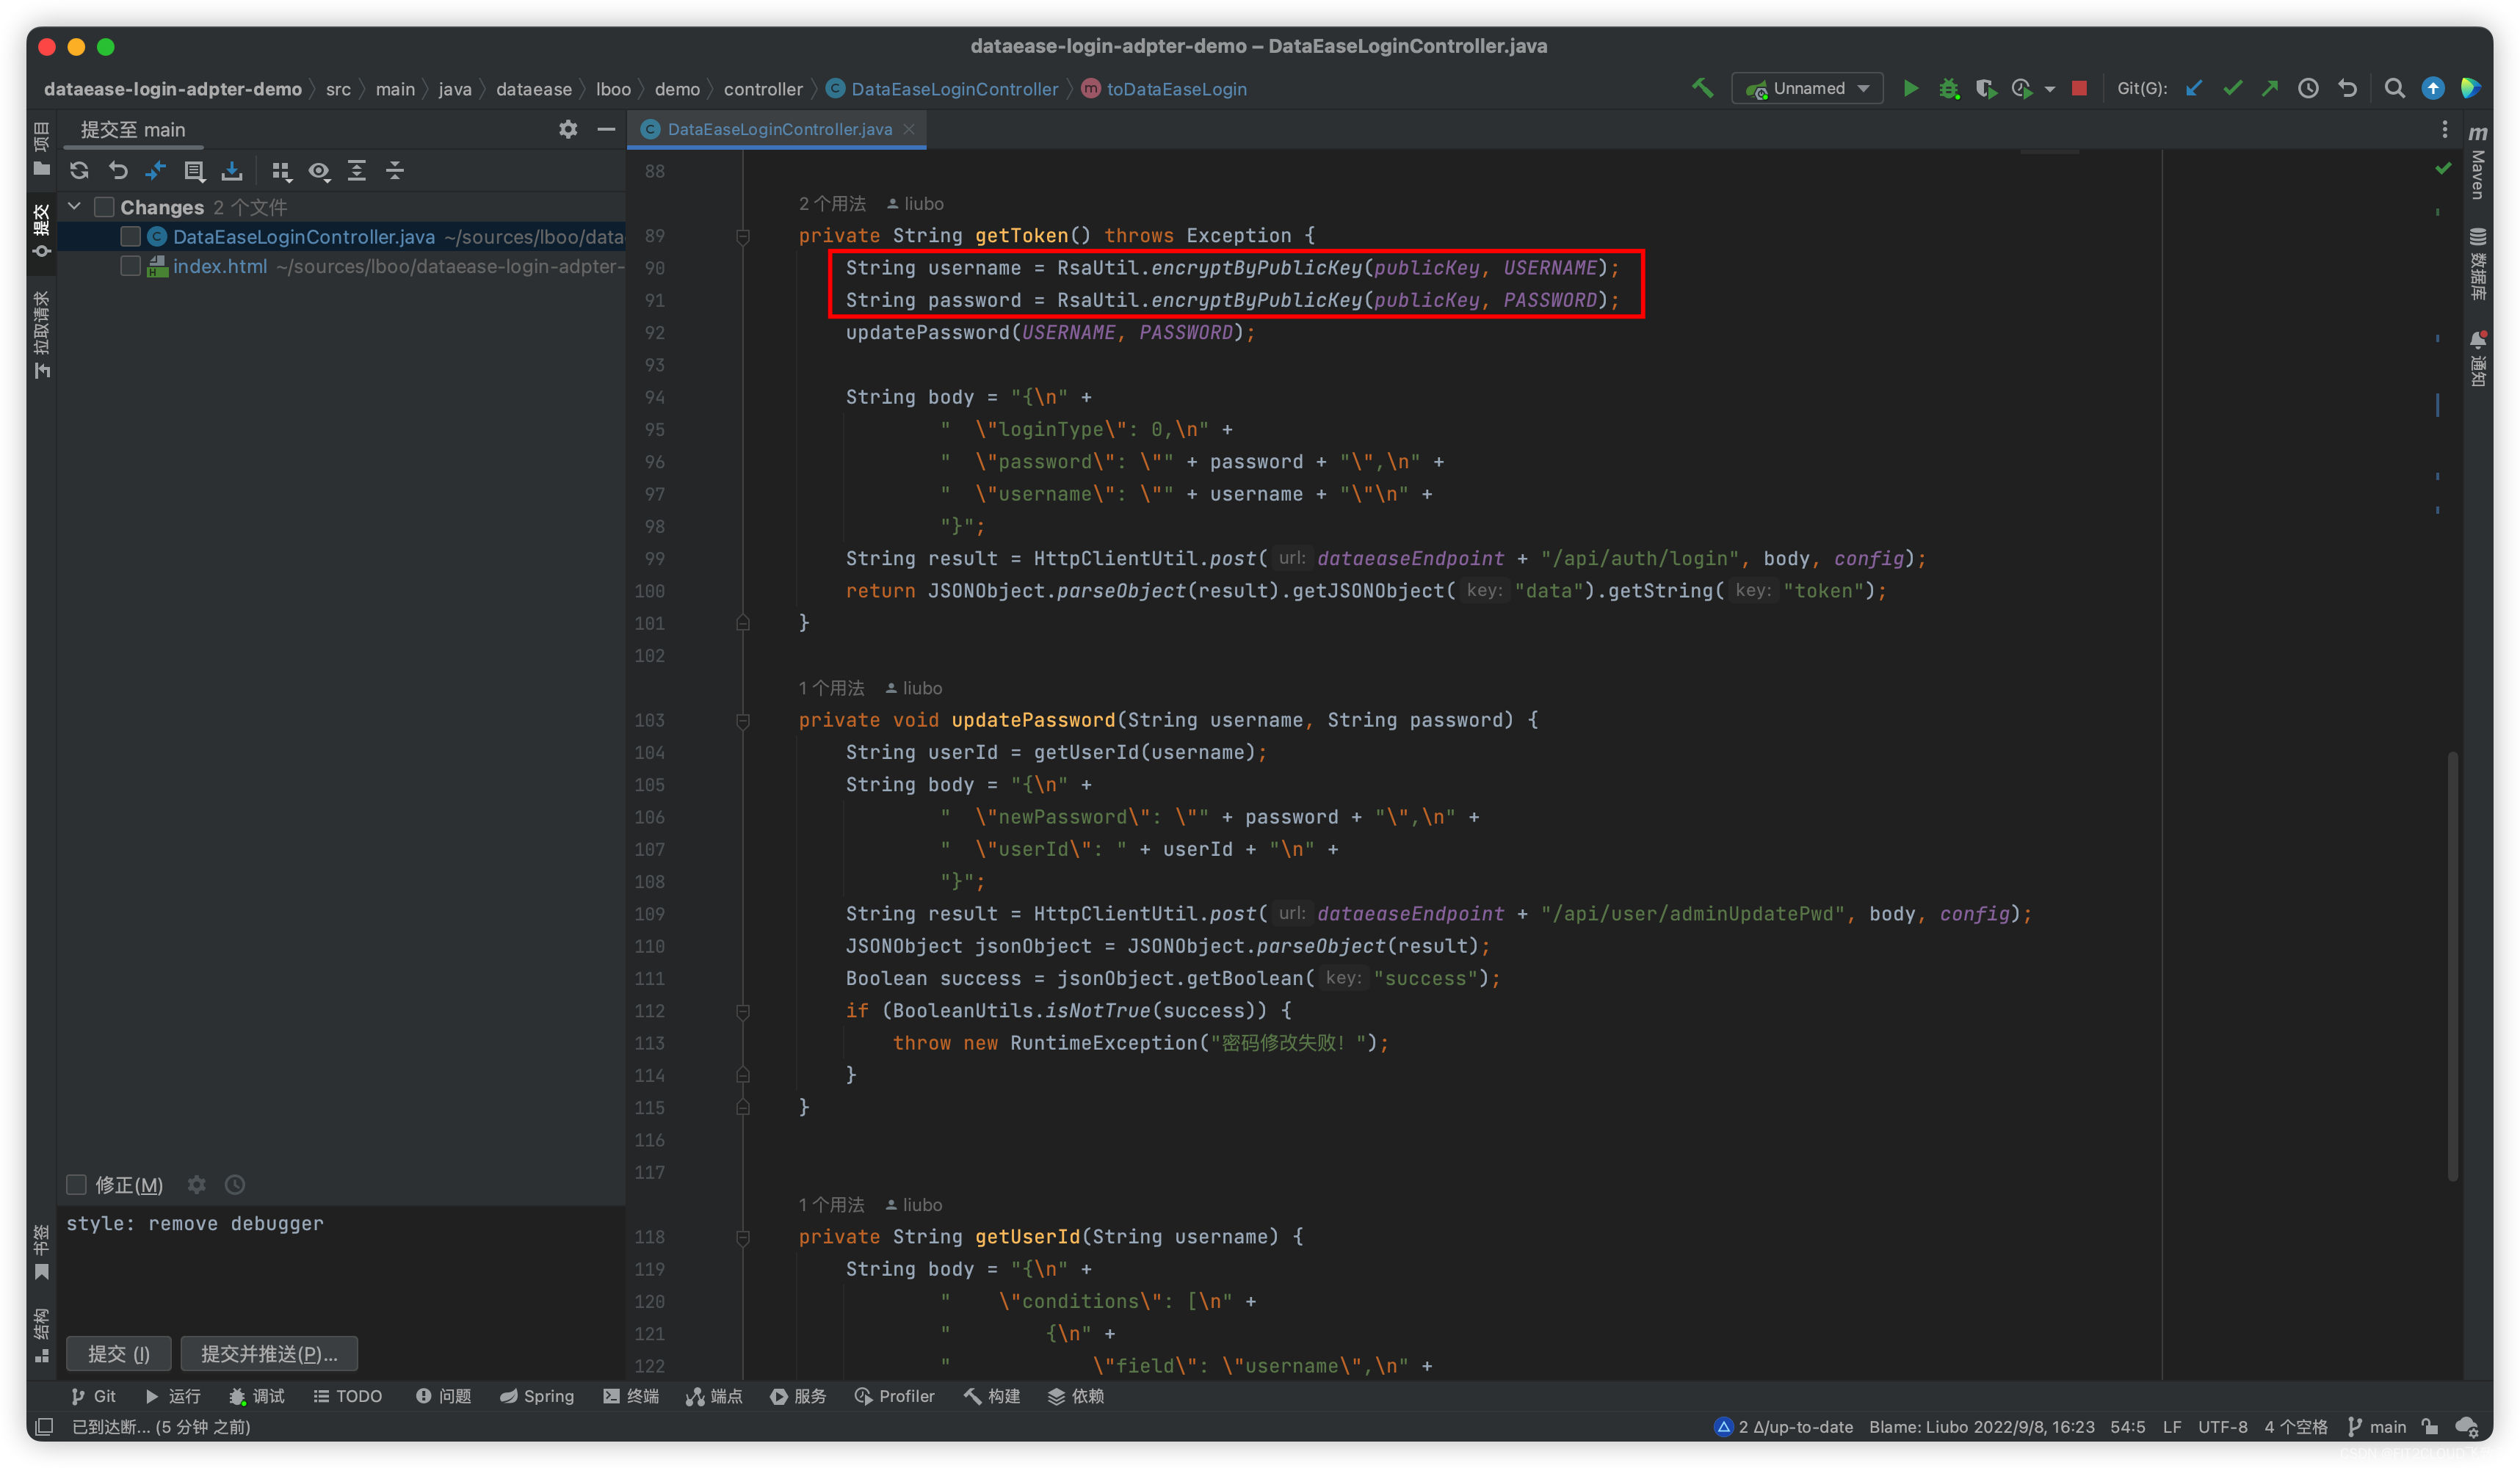2520x1468 pixels.
Task: Click the red Stop button
Action: tap(2079, 89)
